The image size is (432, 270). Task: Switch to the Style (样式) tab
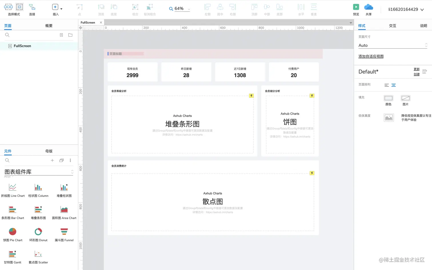(362, 26)
